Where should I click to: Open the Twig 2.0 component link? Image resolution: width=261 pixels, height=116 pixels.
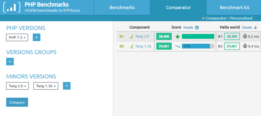coord(142,36)
